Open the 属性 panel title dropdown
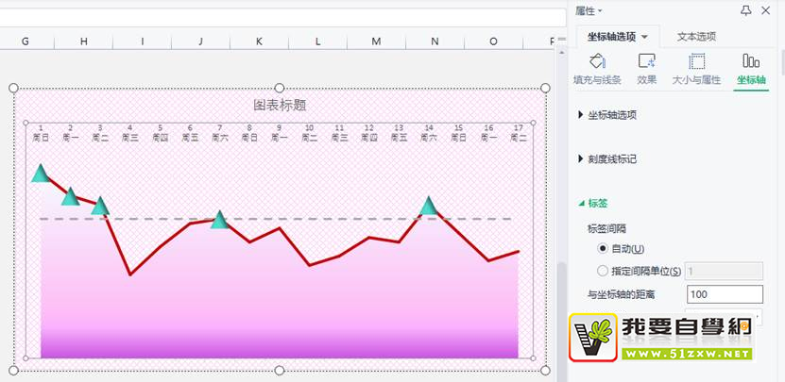The image size is (785, 382). [591, 10]
